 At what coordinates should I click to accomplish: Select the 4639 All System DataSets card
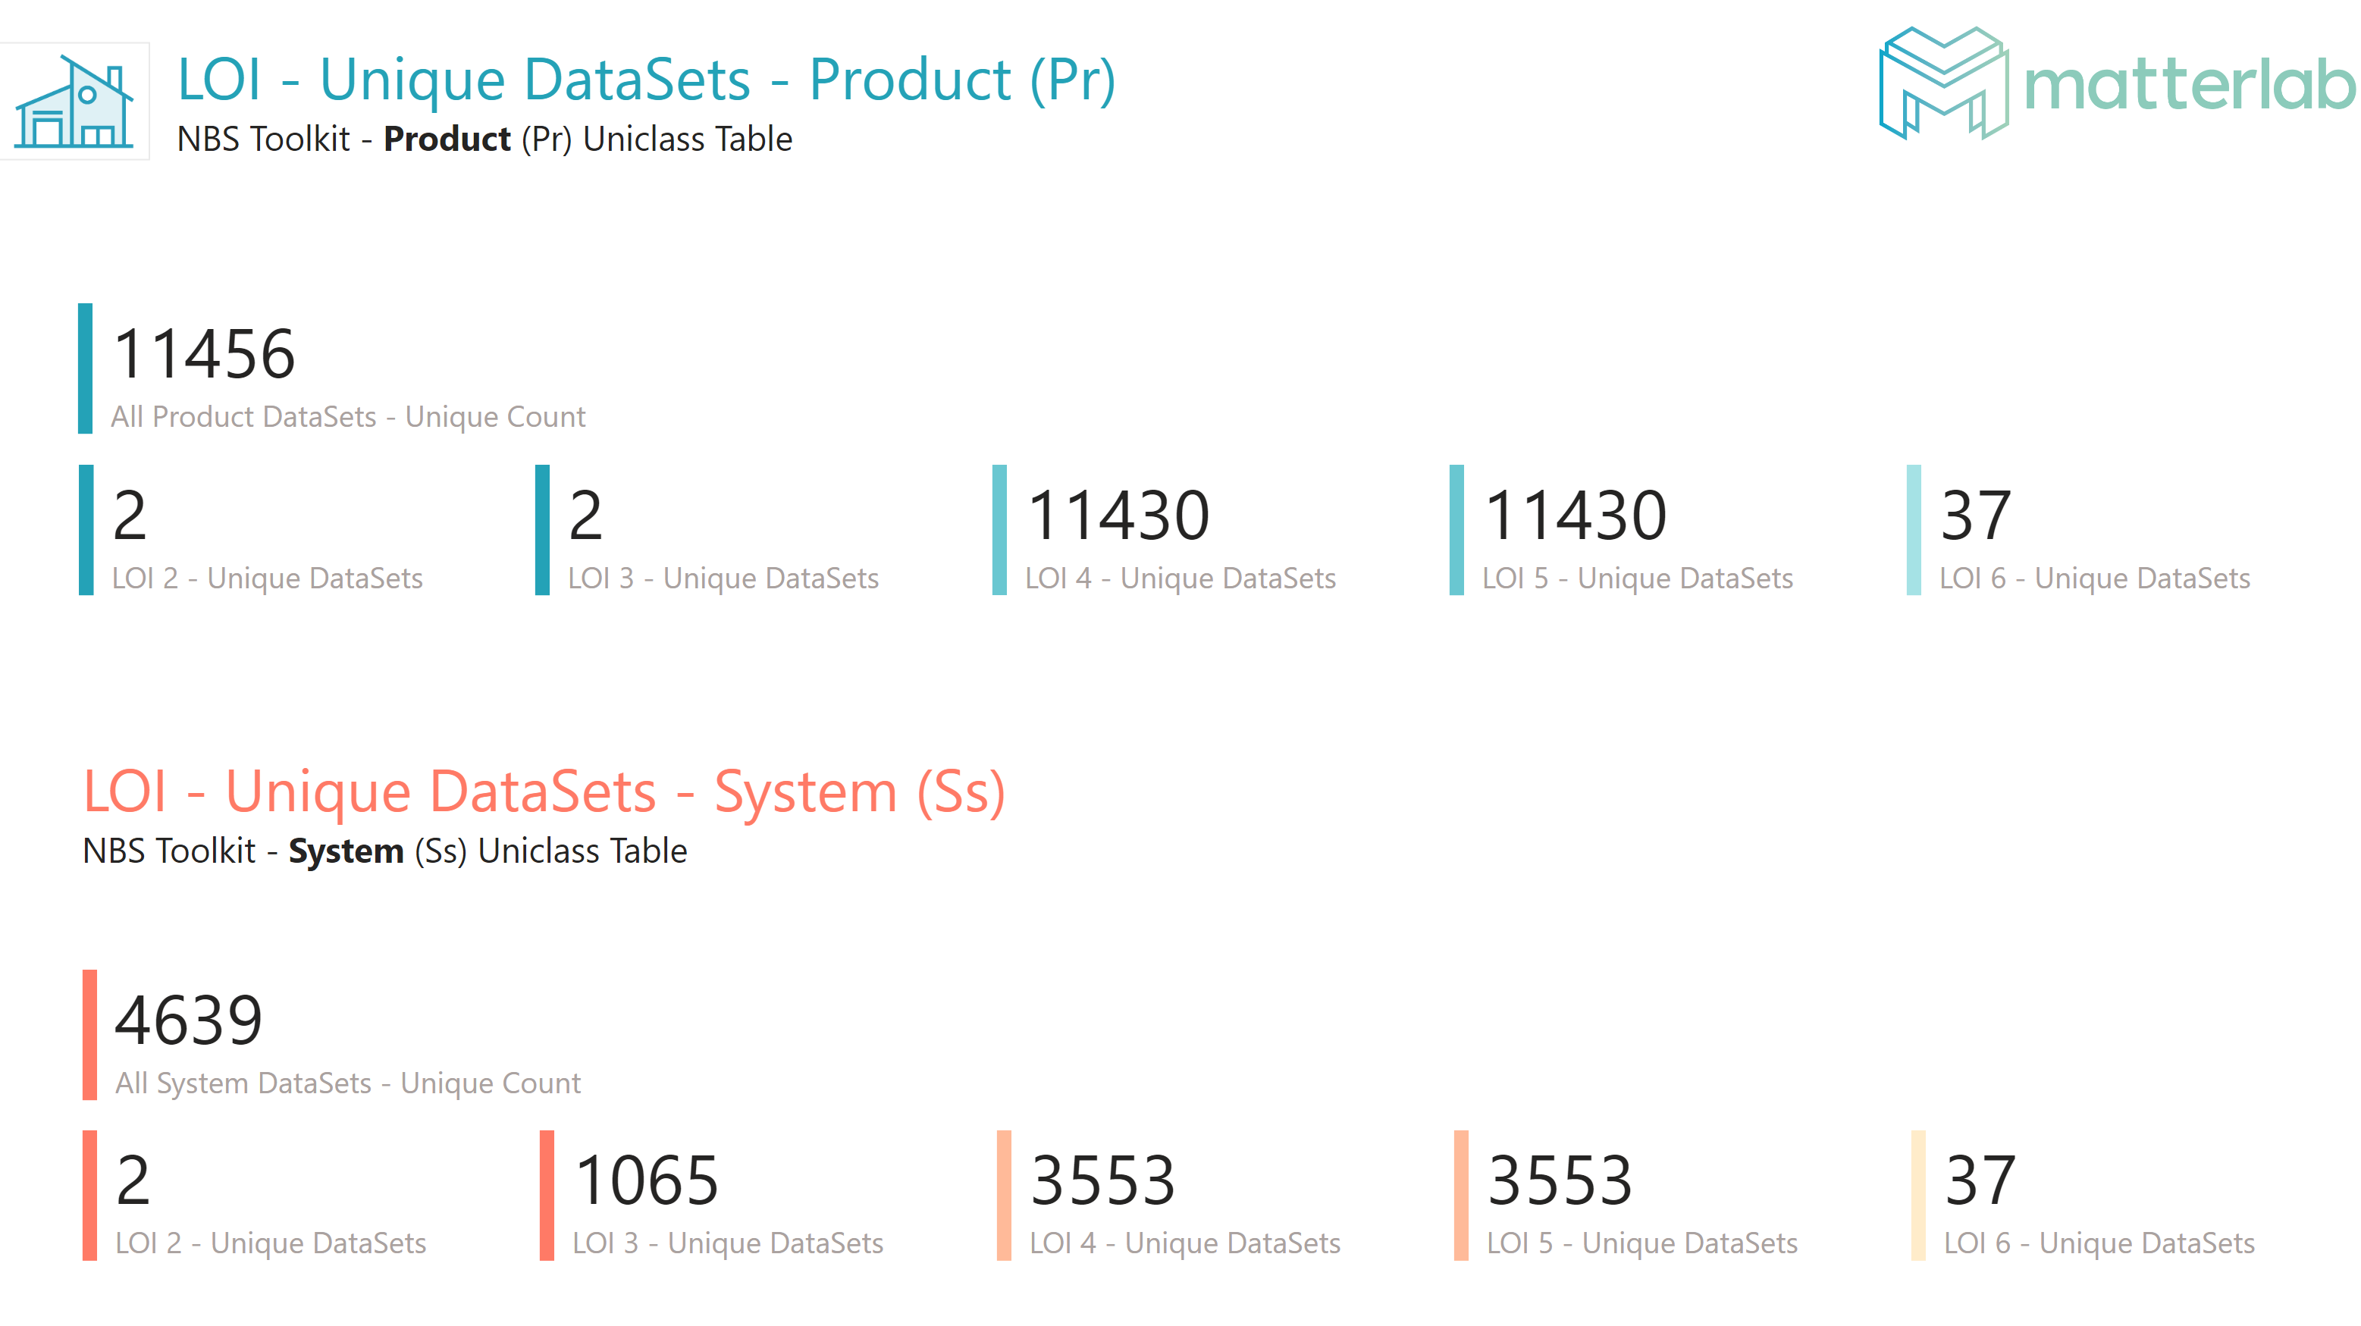tap(332, 1035)
